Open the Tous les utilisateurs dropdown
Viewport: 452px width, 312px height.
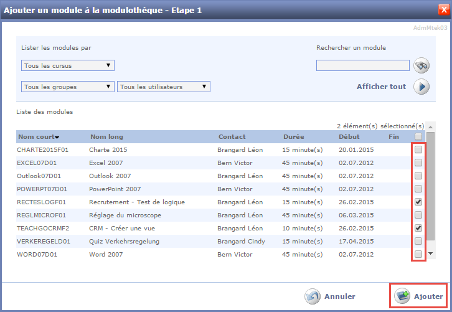pos(164,87)
